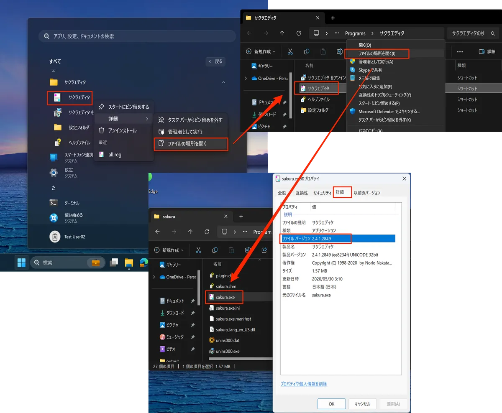Open スマートフォン連携 from the Start list
Image resolution: width=502 pixels, height=413 pixels.
[x=71, y=157]
